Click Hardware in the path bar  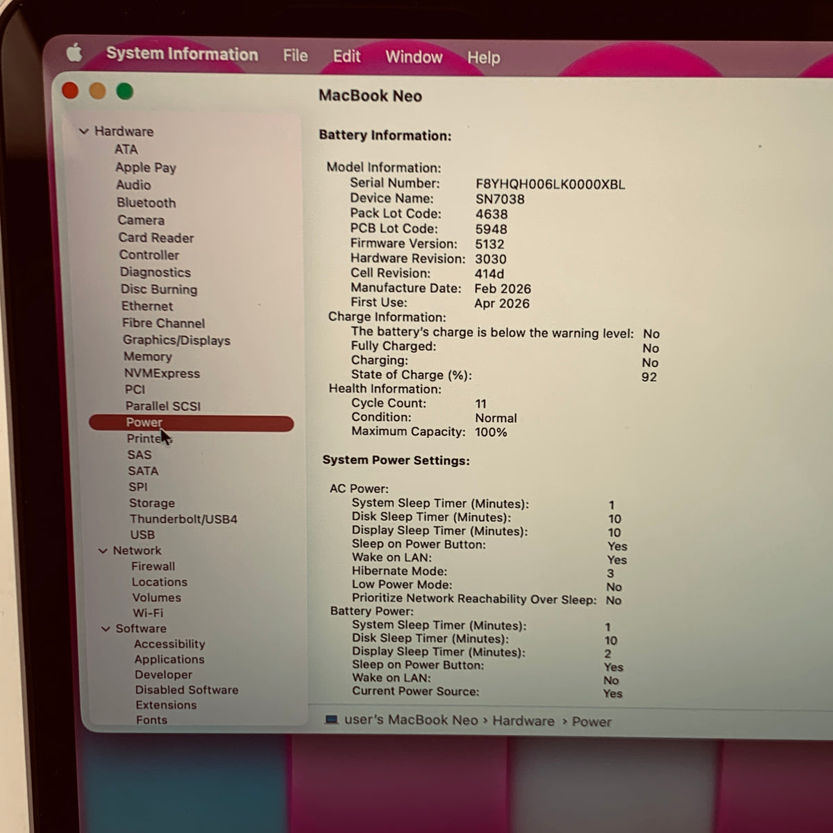pyautogui.click(x=523, y=721)
